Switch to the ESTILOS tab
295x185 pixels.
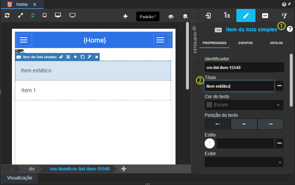click(276, 43)
